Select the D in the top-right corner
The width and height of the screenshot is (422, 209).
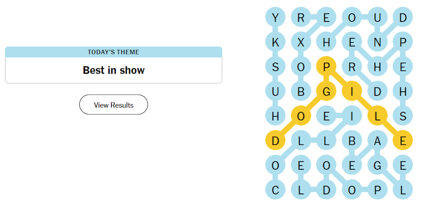point(402,17)
